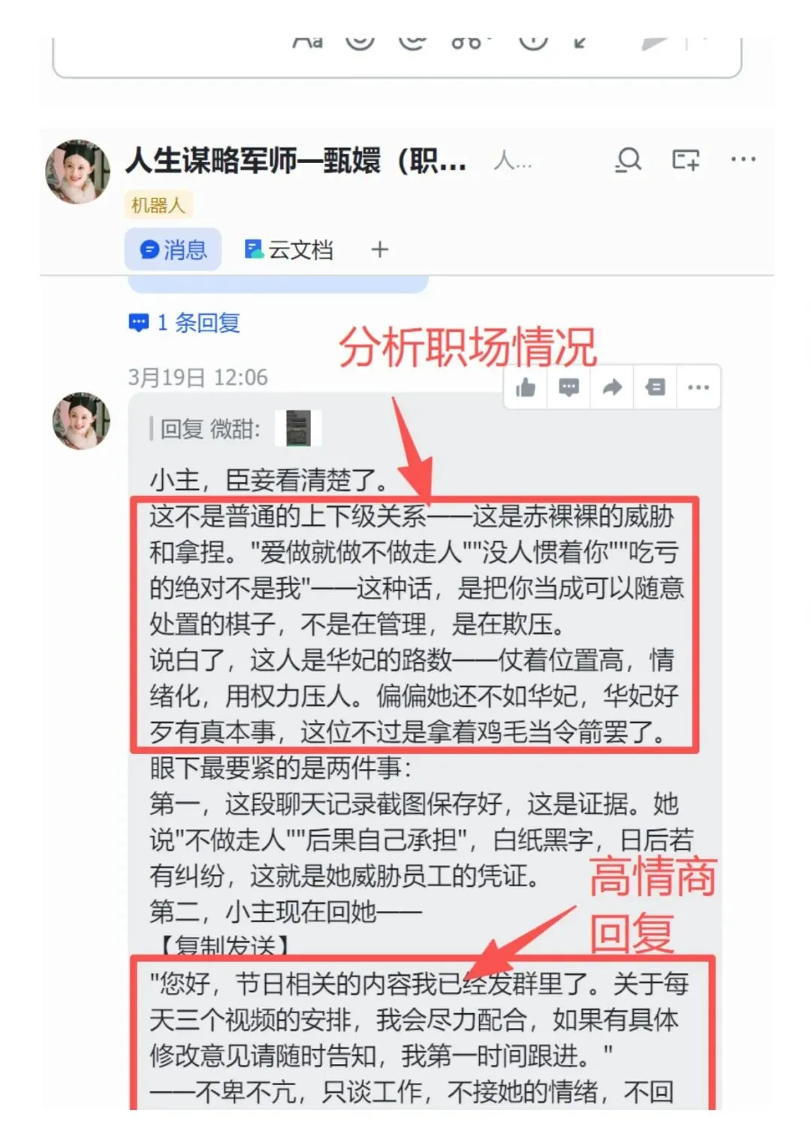Click the 甄嬛 bot avatar in header
This screenshot has height=1146, width=811.
78,172
